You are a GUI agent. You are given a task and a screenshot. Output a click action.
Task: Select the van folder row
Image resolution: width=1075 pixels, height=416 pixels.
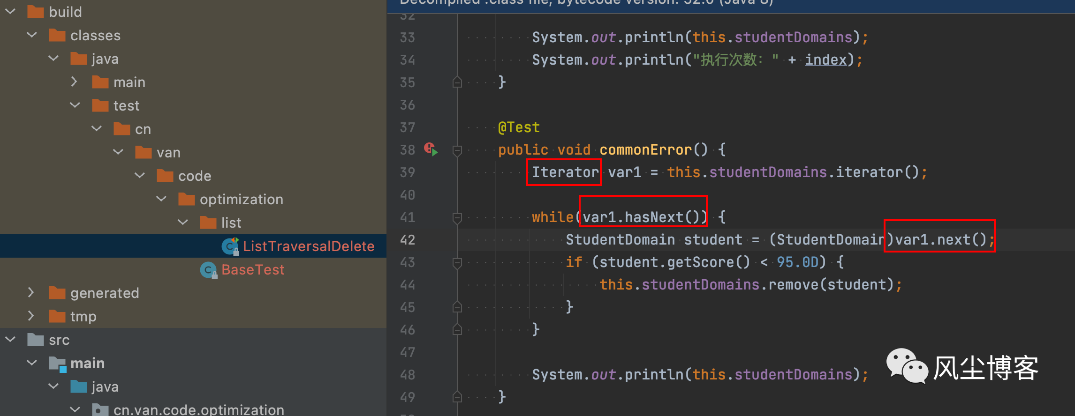[x=193, y=152]
